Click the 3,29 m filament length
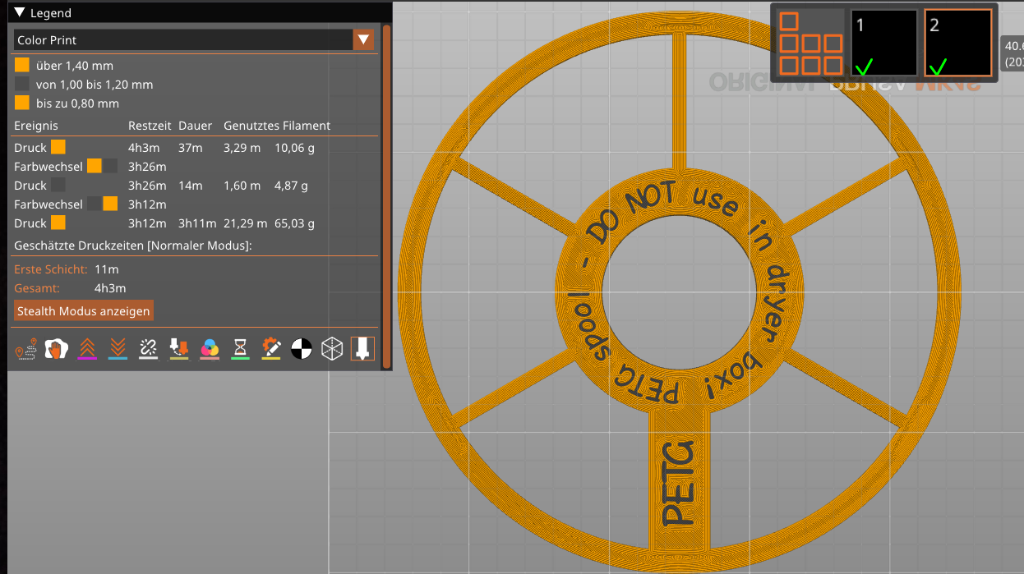 coord(242,148)
